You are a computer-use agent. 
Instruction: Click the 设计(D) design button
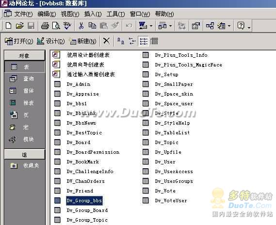(x=51, y=41)
